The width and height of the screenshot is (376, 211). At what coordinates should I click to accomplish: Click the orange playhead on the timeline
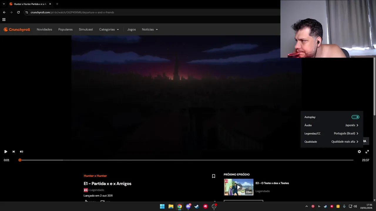tap(20, 160)
